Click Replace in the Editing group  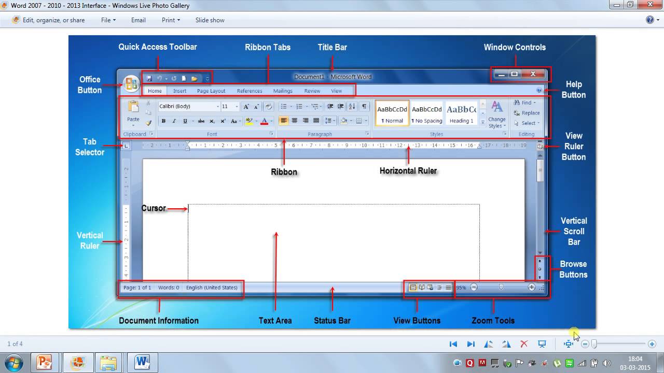[x=527, y=113]
